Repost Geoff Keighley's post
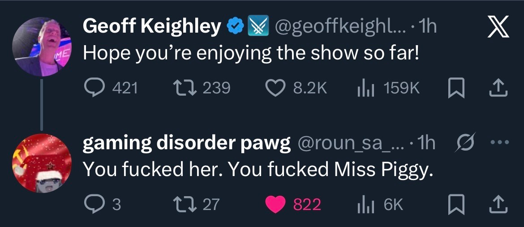This screenshot has width=524, height=227. tap(184, 88)
